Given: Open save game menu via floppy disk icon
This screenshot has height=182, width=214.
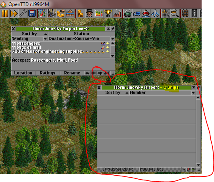Looking at the screenshot, I should 32,13.
